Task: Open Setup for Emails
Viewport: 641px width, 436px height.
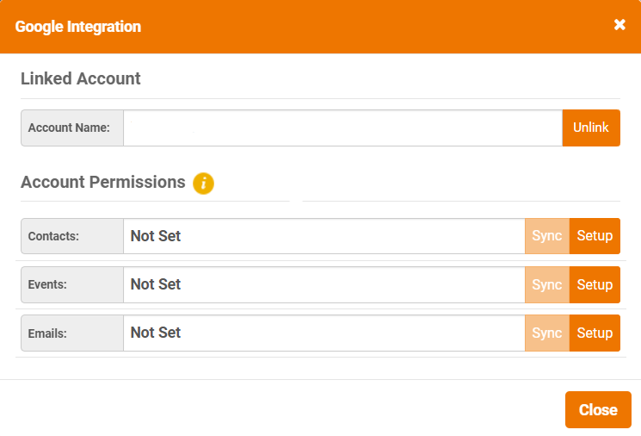Action: [595, 333]
